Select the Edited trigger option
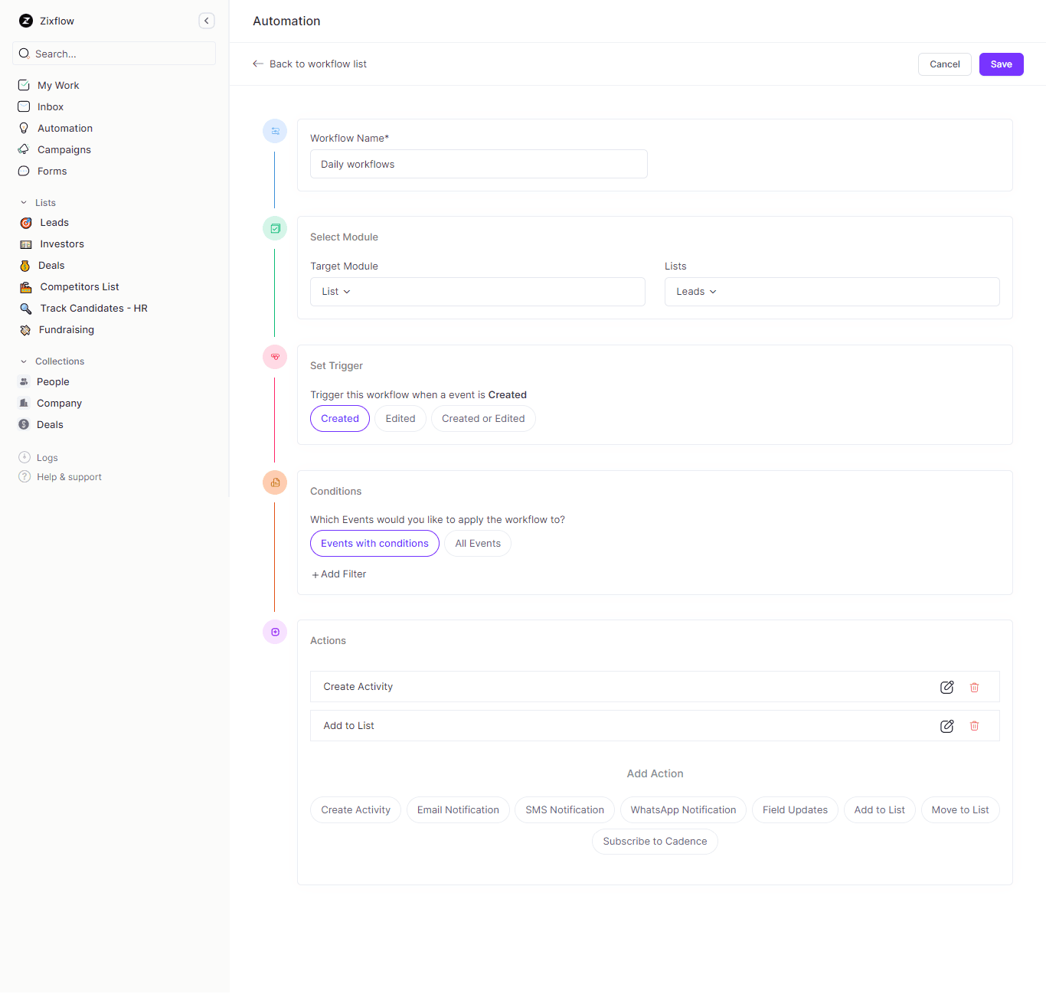This screenshot has width=1046, height=994. tap(400, 418)
